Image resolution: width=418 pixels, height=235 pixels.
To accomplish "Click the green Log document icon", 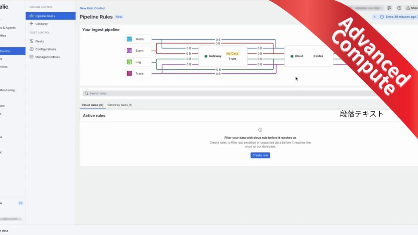I will 129,62.
